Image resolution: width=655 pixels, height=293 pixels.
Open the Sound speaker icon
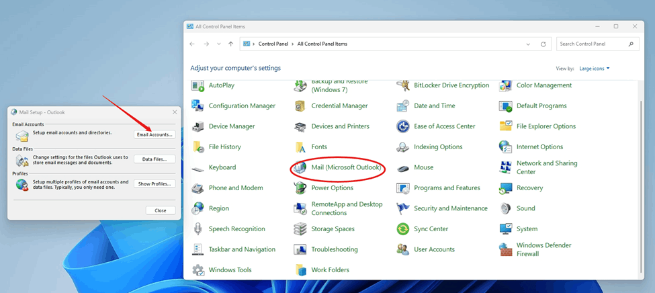click(506, 208)
